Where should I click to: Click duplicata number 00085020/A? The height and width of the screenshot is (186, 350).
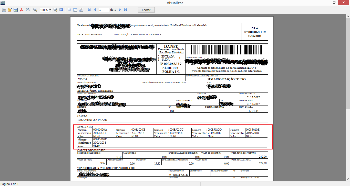[x=100, y=130]
